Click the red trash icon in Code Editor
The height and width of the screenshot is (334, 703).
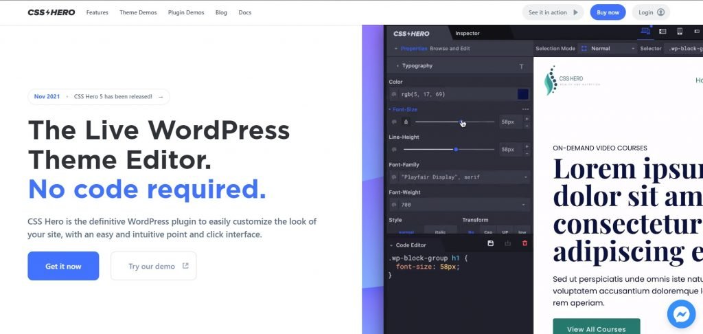point(525,243)
